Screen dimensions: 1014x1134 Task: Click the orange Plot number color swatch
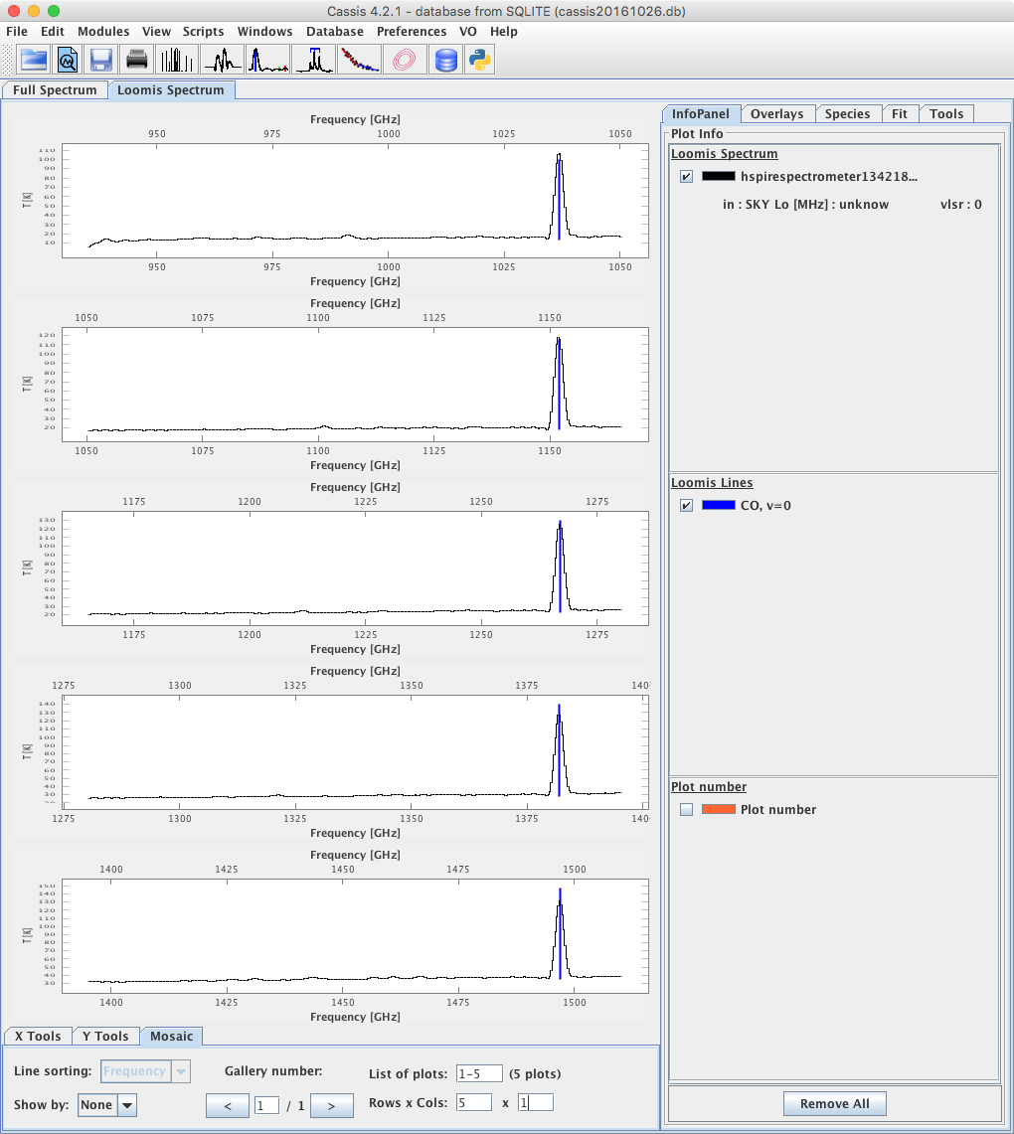pos(718,809)
